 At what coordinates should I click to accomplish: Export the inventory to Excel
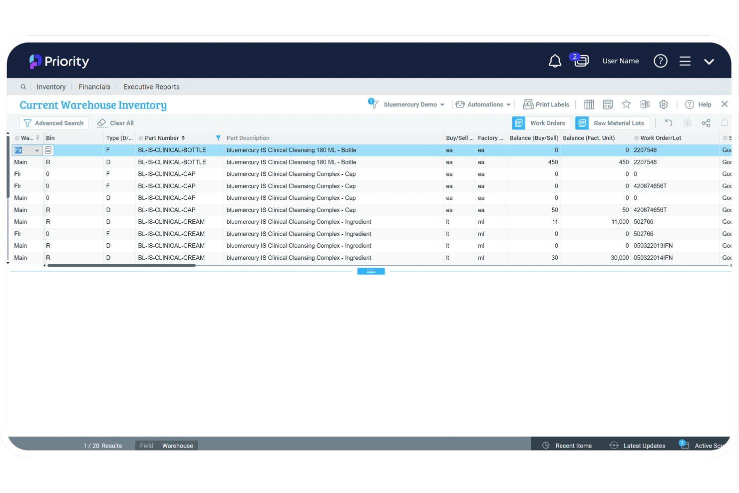[645, 104]
